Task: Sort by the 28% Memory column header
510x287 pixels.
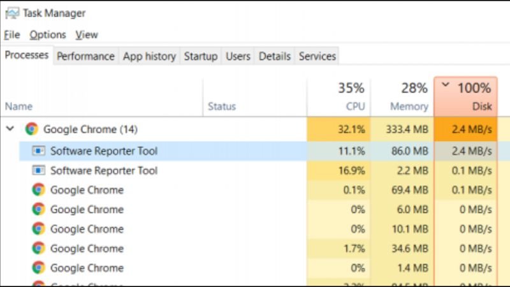Action: coord(402,98)
